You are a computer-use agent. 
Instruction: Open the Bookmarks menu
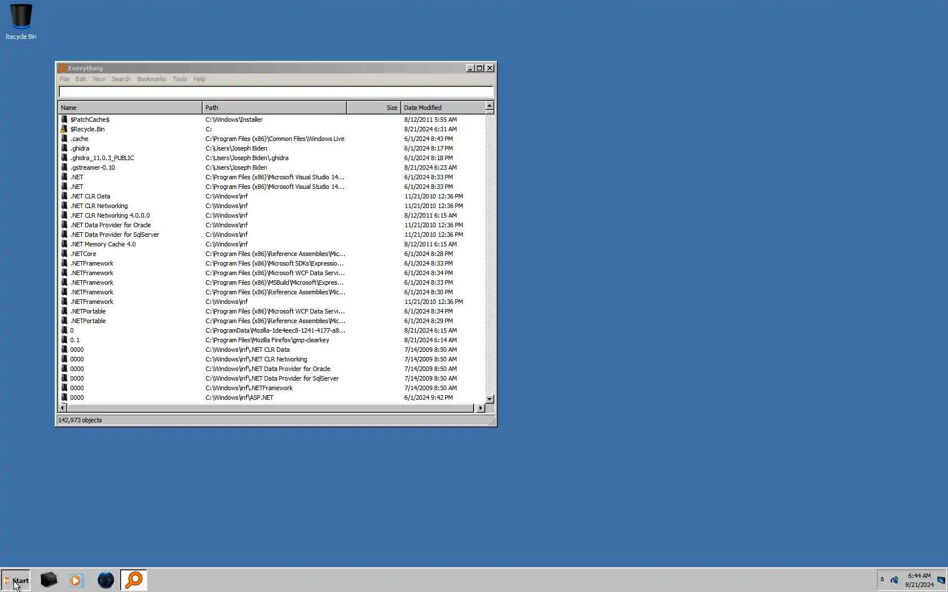(151, 79)
